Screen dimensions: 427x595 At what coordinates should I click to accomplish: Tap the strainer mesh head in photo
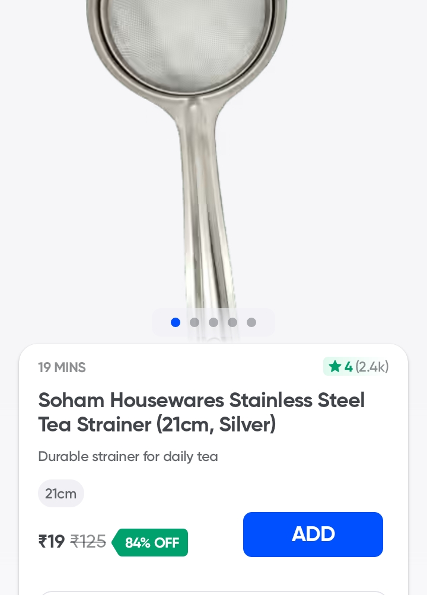187,41
